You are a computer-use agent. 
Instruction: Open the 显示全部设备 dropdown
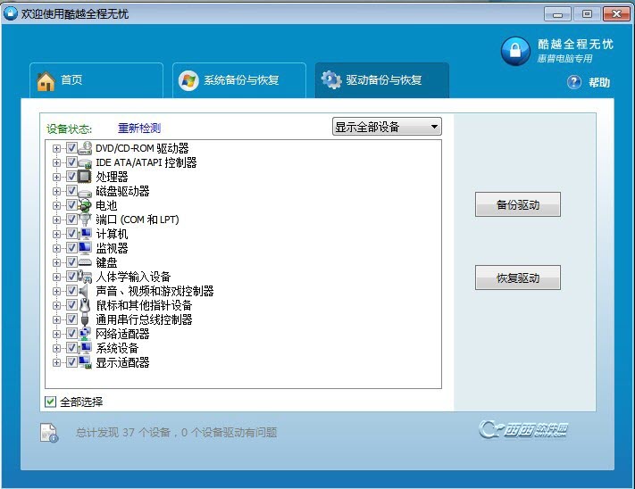[x=387, y=127]
